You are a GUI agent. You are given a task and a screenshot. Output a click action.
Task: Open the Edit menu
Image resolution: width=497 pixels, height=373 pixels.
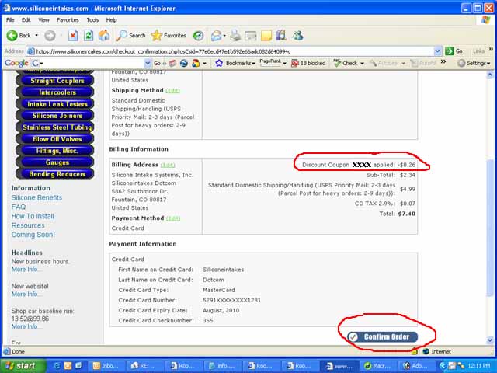[26, 20]
